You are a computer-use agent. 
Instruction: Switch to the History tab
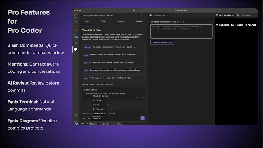(139, 21)
